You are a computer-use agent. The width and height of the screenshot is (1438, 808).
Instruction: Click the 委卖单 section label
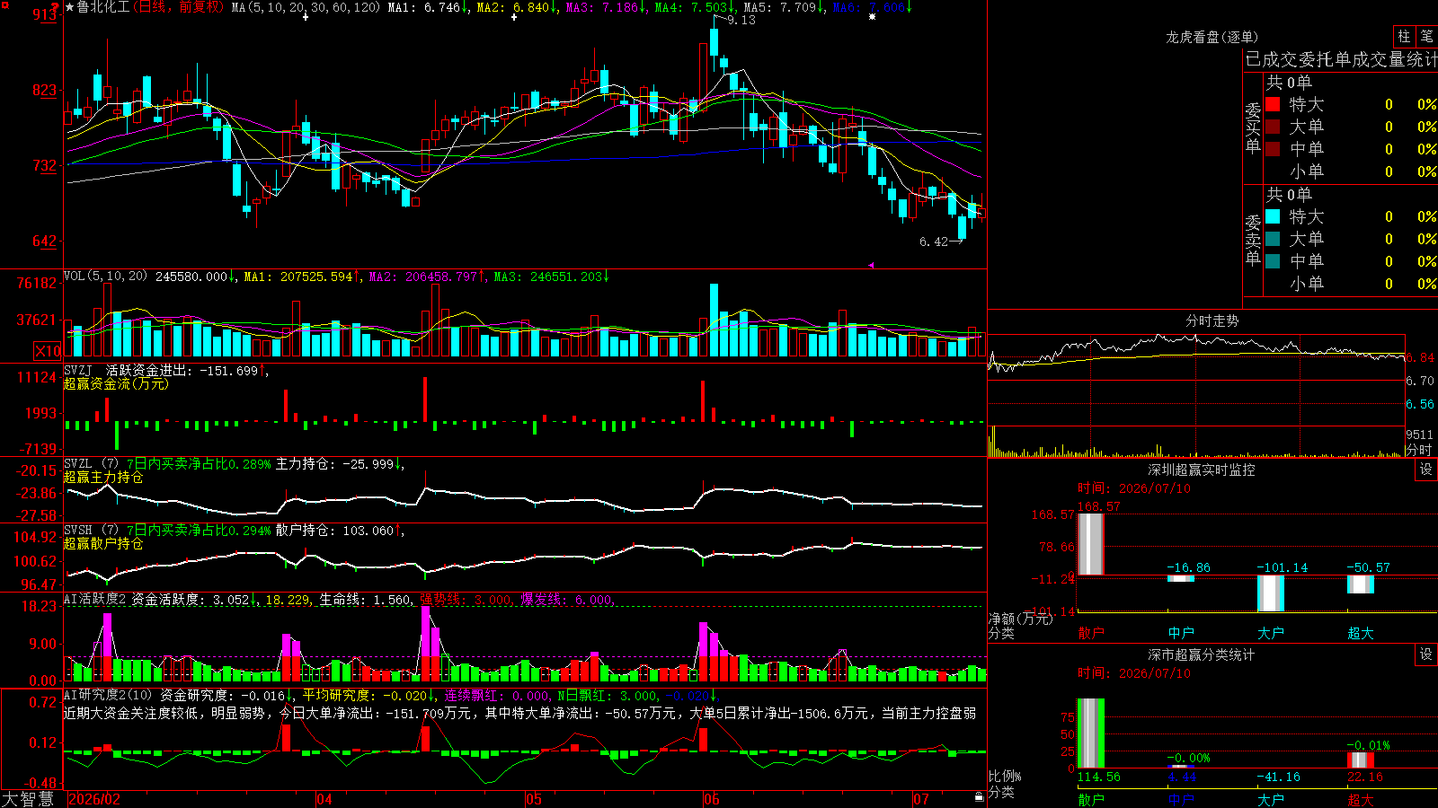click(x=1253, y=241)
